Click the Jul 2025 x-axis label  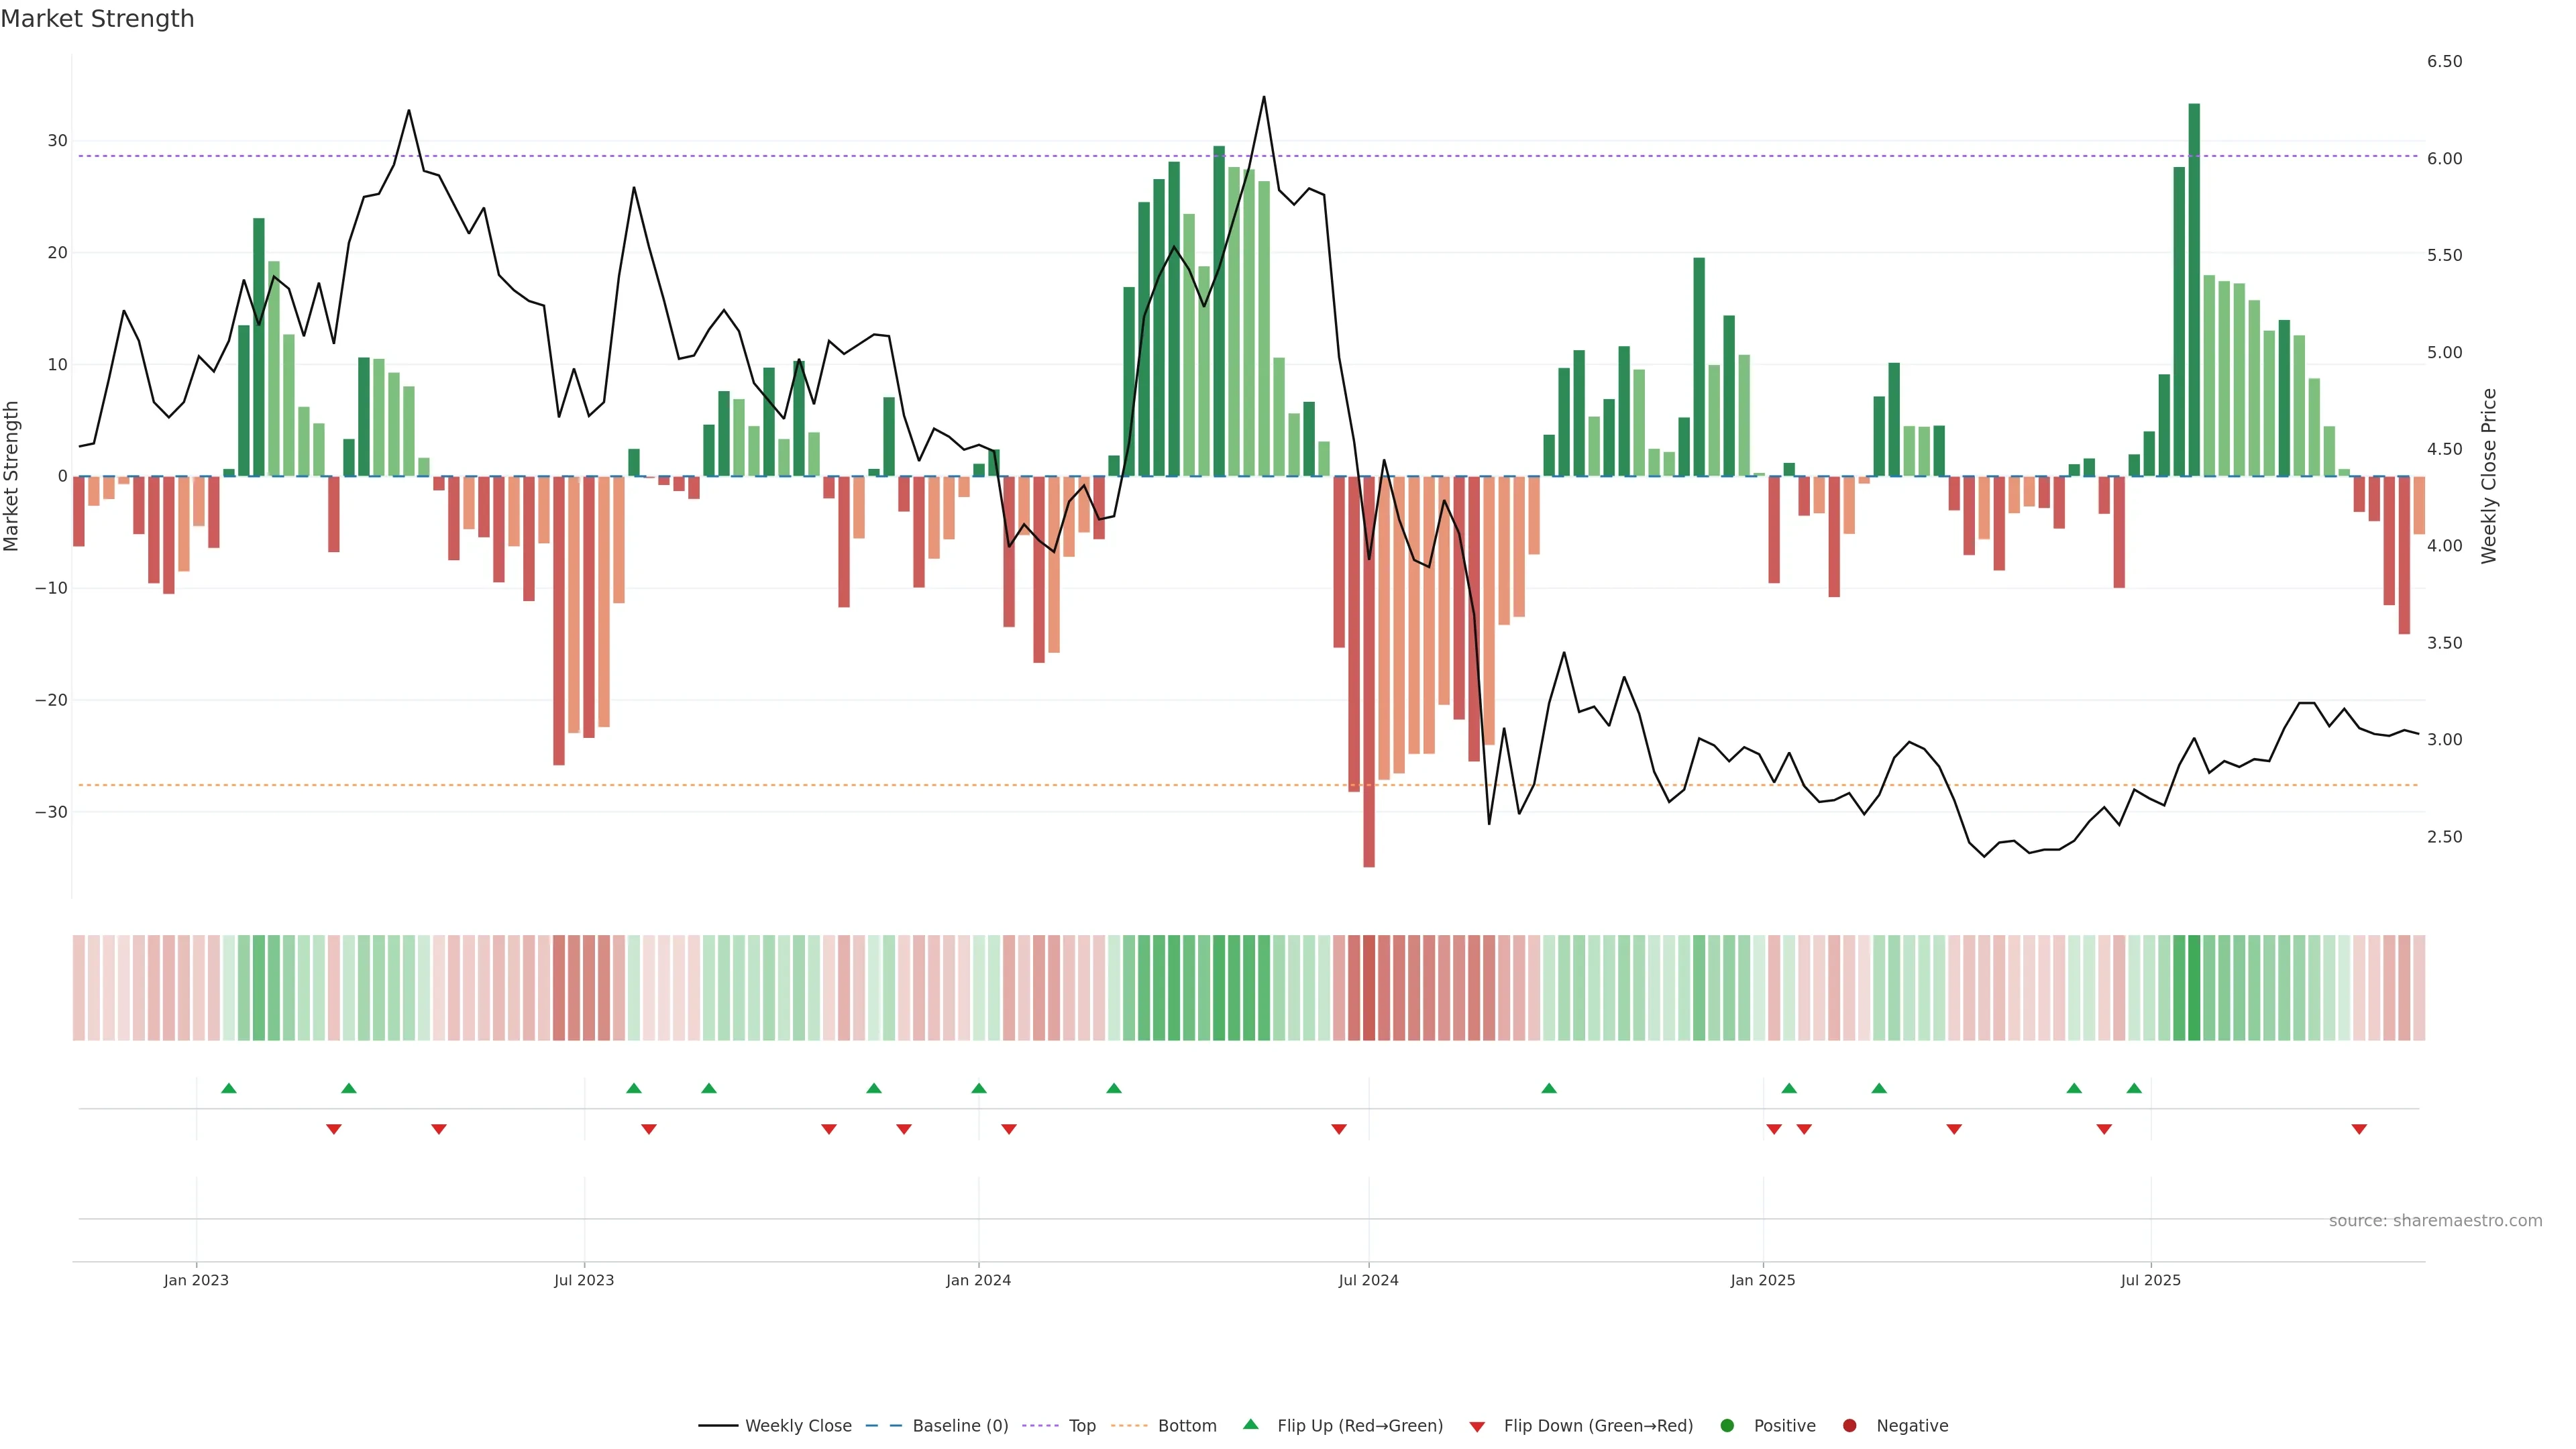pyautogui.click(x=2150, y=1280)
